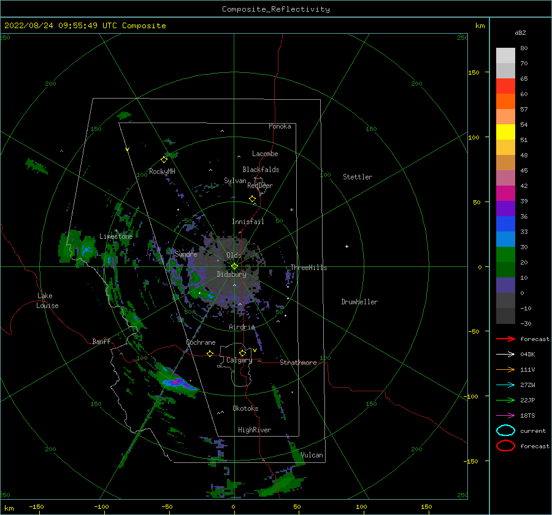Select the bright green 20 dBZ swatch
Image resolution: width=552 pixels, height=515 pixels.
pos(505,255)
